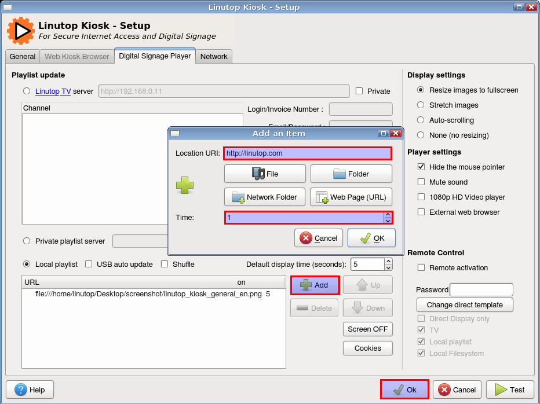540x404 pixels.
Task: Test the kiosk configuration
Action: pos(510,390)
